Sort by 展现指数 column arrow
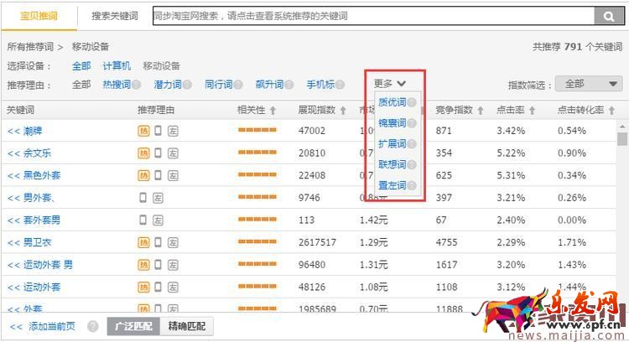 (343, 111)
